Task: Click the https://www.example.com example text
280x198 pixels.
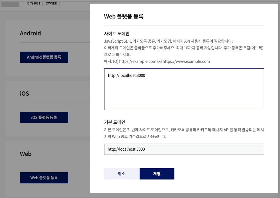Action: (186, 61)
